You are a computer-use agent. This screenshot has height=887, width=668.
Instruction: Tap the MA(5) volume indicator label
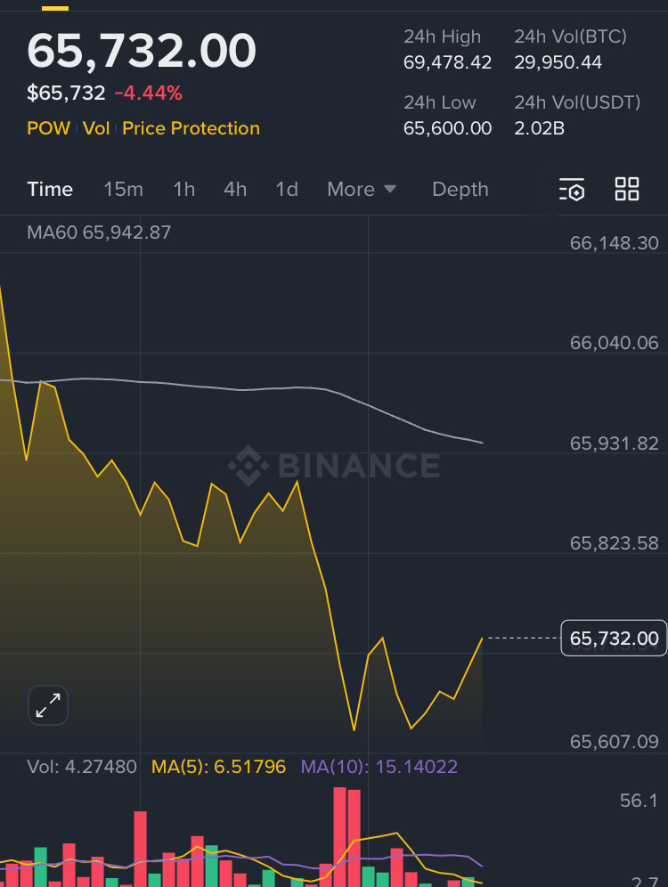(x=219, y=767)
